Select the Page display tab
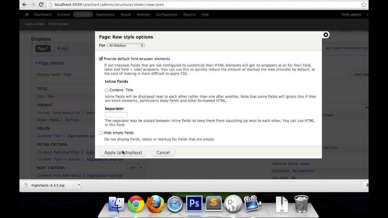This screenshot has width=388, height=218. click(43, 48)
